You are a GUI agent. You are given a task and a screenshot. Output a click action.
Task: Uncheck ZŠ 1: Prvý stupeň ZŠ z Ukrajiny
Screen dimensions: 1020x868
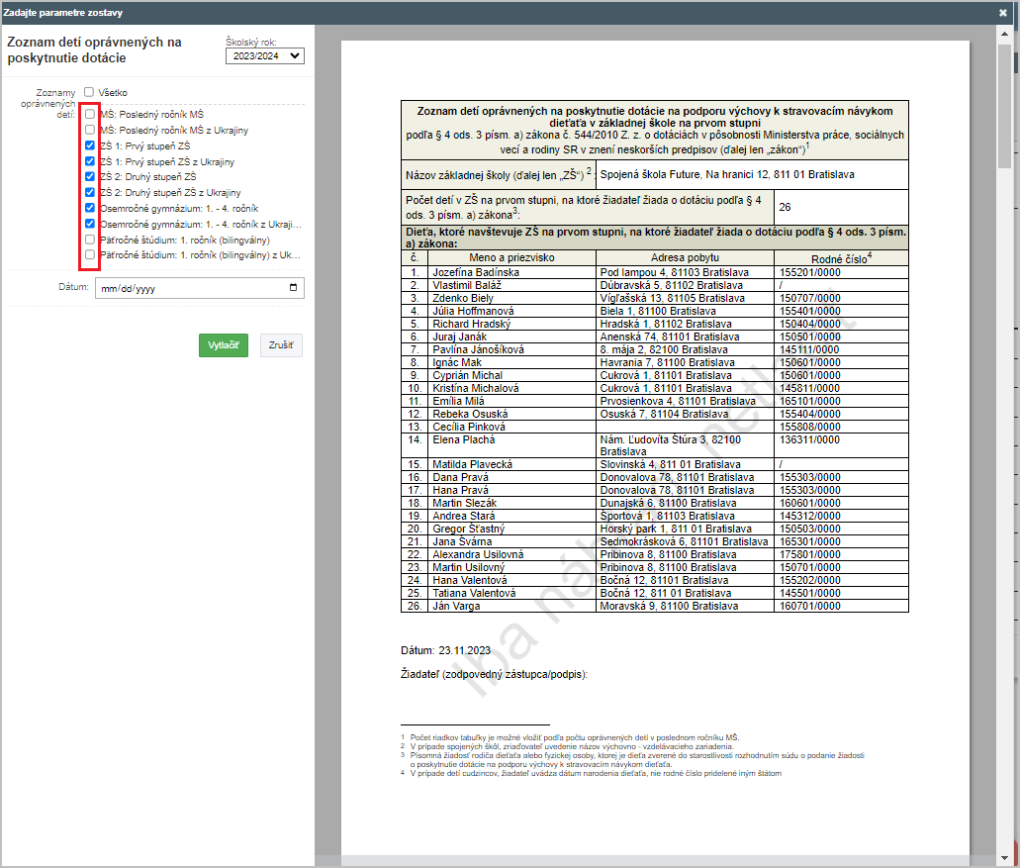point(90,160)
